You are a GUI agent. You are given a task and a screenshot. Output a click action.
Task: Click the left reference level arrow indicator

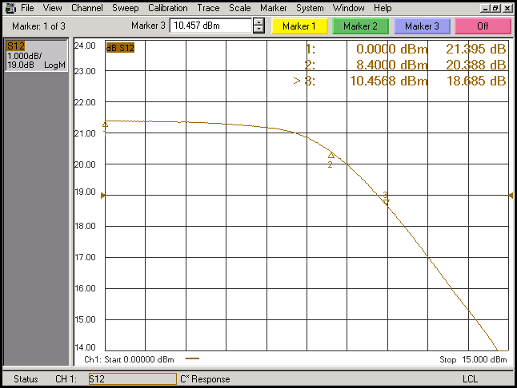[x=102, y=195]
